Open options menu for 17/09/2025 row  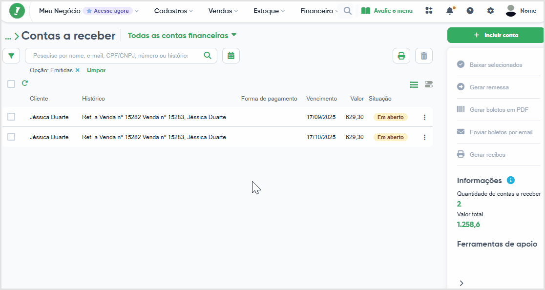tap(424, 117)
